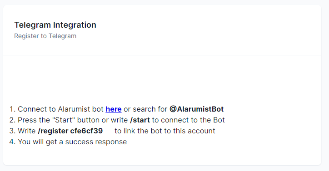Click list number 3 of the instructions
329x171 pixels.
[12, 131]
